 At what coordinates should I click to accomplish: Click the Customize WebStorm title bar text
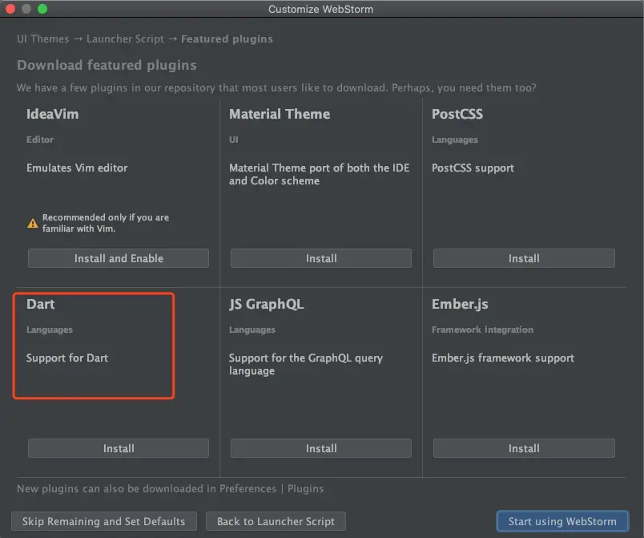point(320,9)
